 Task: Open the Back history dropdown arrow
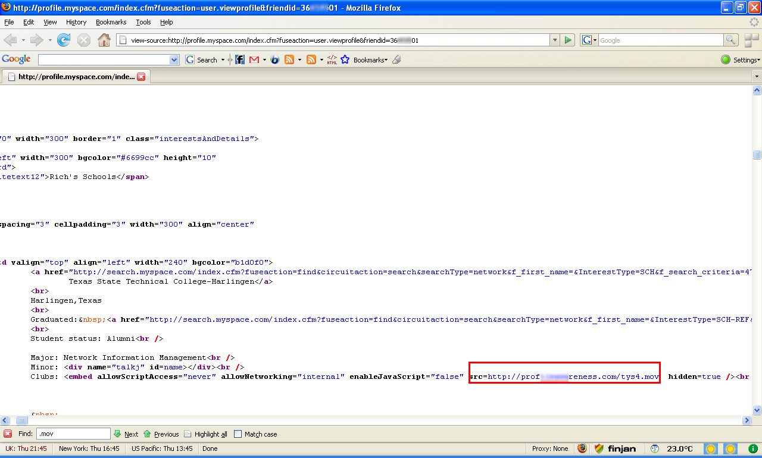[x=24, y=40]
